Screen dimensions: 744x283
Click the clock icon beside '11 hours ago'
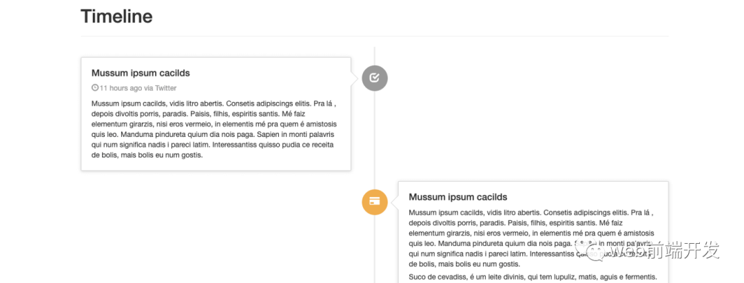[95, 87]
